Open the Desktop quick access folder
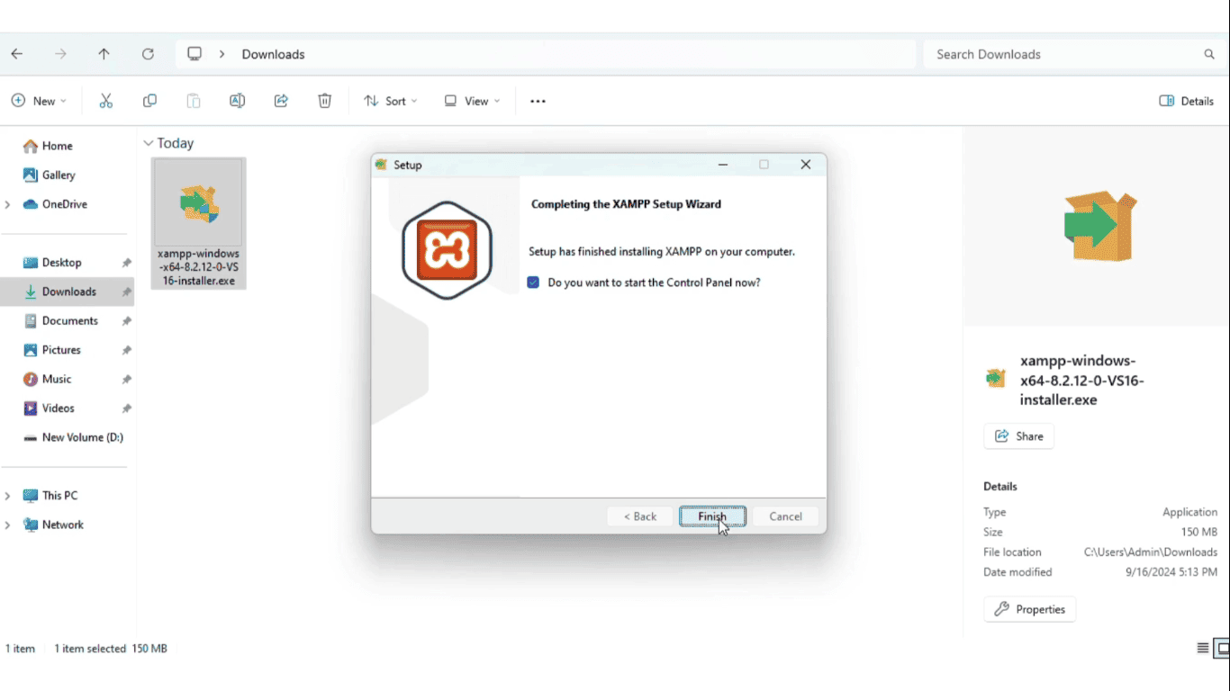The height and width of the screenshot is (691, 1230). click(61, 263)
